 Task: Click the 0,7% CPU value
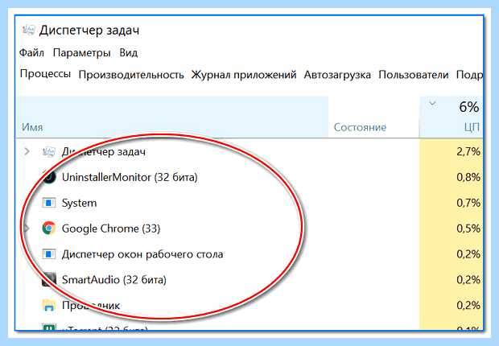tap(468, 203)
